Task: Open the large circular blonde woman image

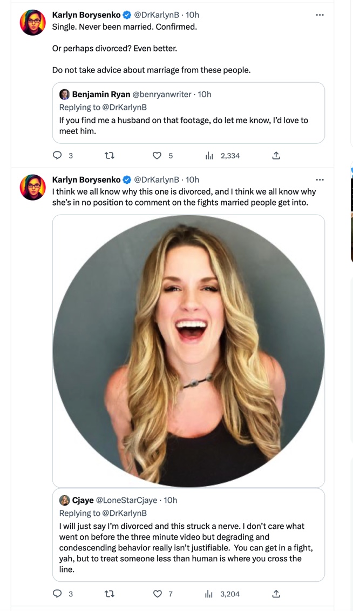Action: pos(188,351)
